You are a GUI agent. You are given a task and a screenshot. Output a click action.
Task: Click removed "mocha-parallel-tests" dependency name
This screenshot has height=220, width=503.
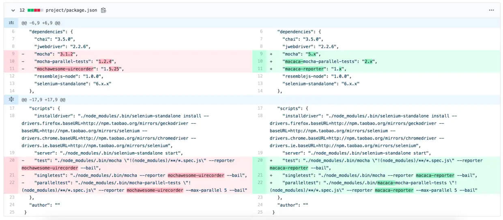(x=62, y=61)
